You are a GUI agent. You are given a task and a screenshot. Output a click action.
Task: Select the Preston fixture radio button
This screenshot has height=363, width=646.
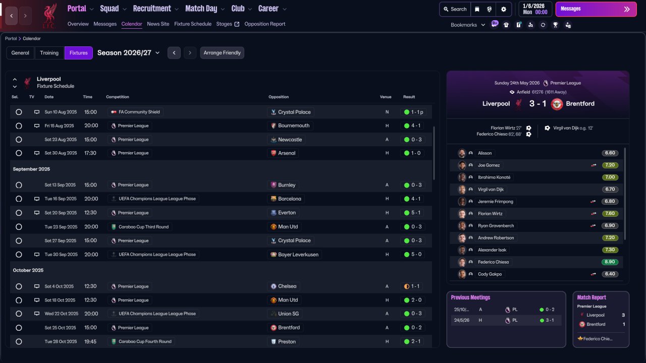click(x=19, y=341)
